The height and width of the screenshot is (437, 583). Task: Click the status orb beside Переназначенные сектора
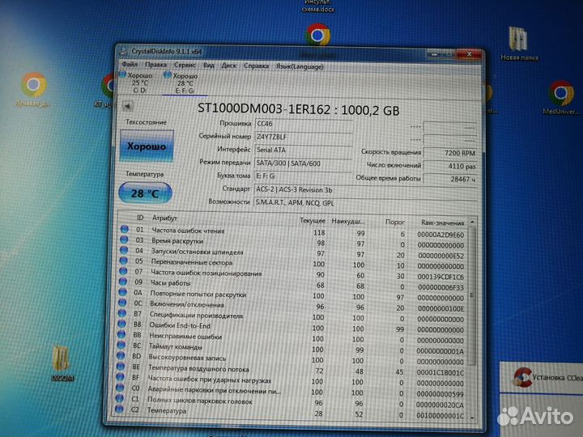[124, 263]
